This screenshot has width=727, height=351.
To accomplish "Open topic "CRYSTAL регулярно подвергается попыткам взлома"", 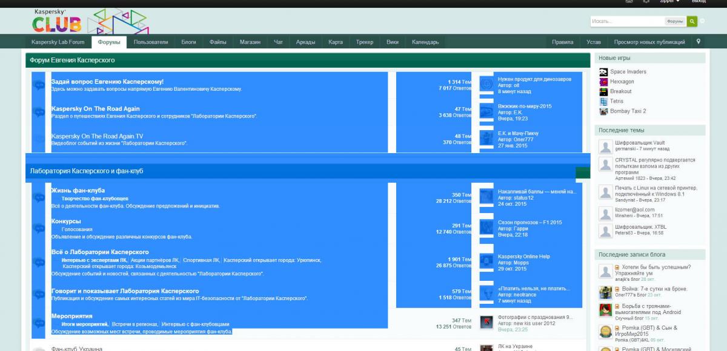I will (x=655, y=166).
